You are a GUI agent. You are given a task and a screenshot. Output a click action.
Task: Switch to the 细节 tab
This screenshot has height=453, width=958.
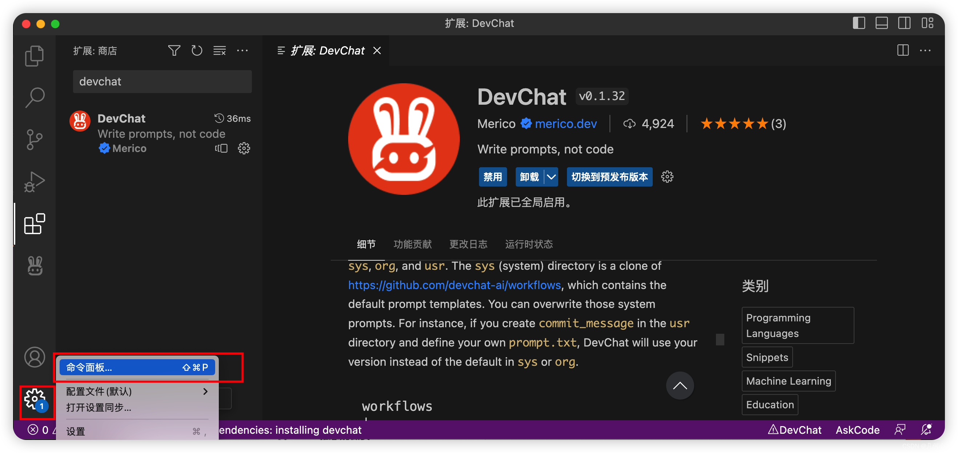[x=366, y=244]
